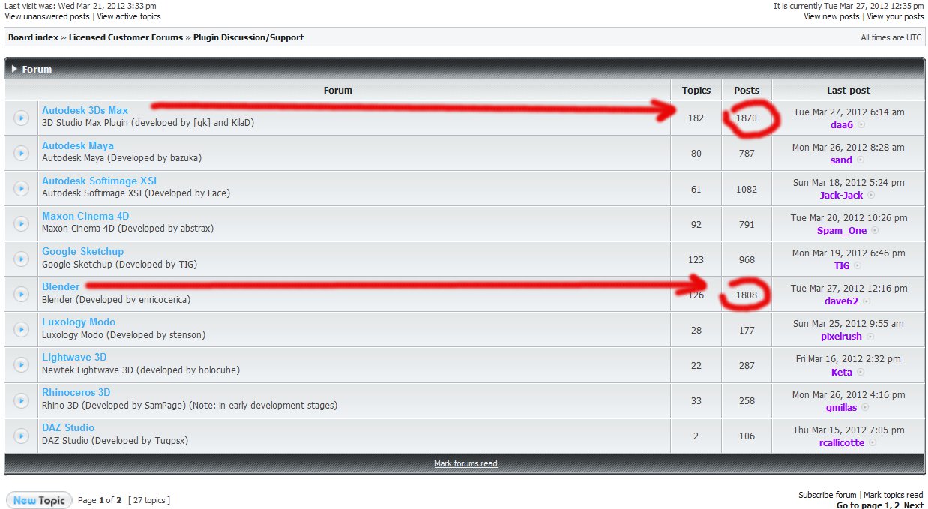Click the Topics column header

(x=696, y=90)
